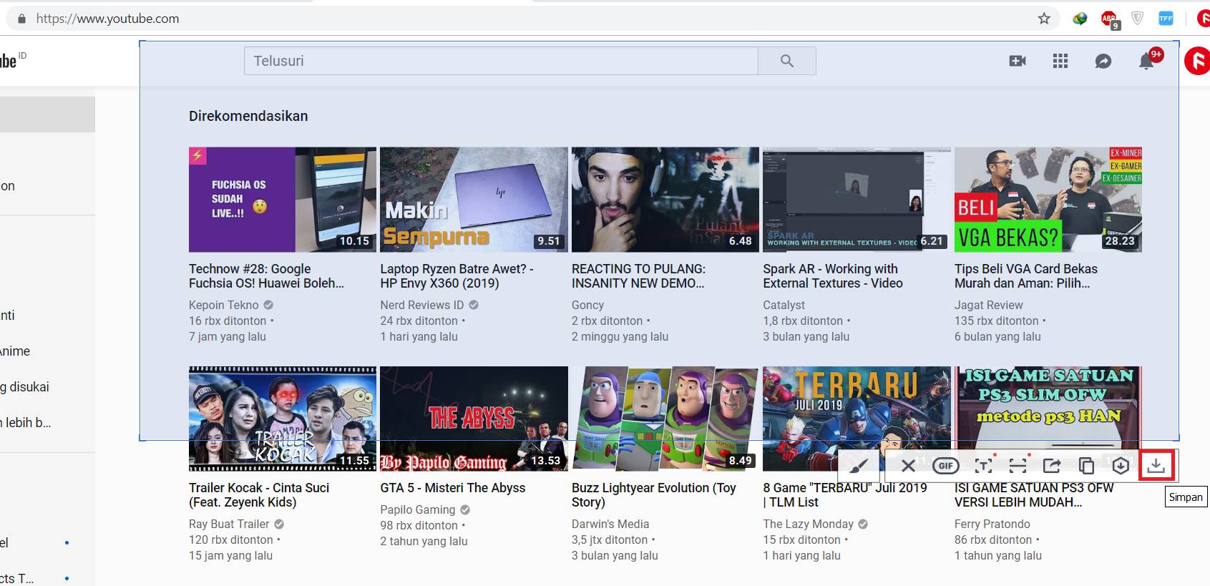
Task: Click the share screenshot arrow icon
Action: click(x=1051, y=466)
